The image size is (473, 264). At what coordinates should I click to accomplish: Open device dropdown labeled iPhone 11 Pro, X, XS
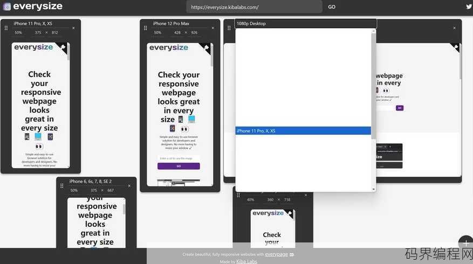click(x=41, y=24)
